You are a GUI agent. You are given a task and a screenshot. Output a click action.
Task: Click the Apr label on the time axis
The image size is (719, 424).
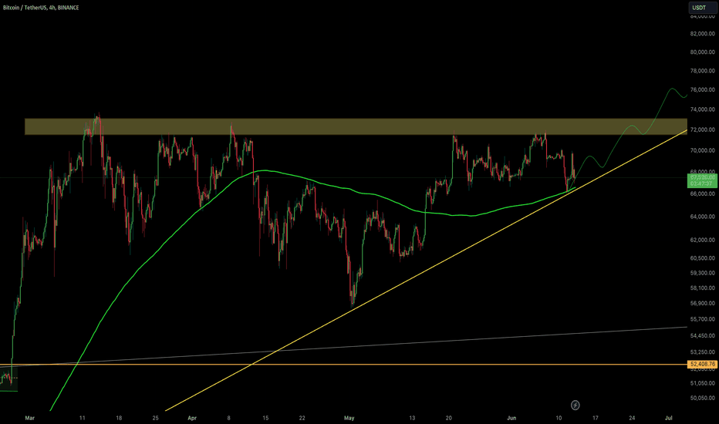192,418
